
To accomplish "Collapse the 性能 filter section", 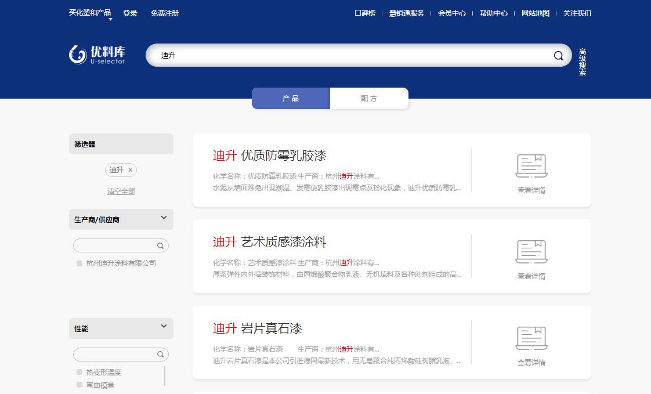I will [x=164, y=326].
